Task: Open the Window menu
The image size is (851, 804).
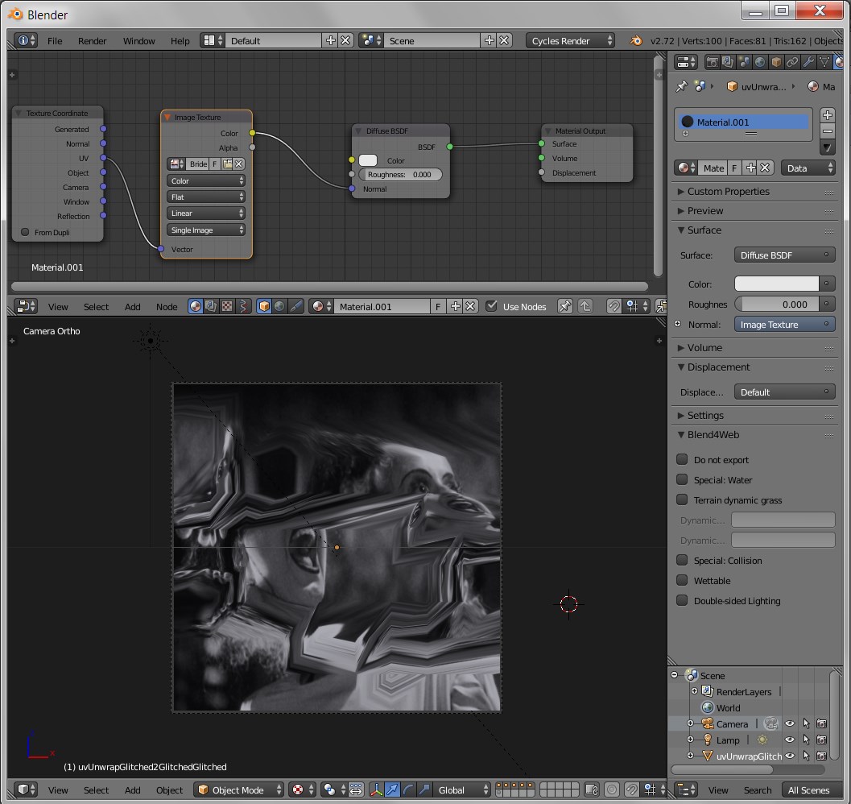Action: coord(139,41)
